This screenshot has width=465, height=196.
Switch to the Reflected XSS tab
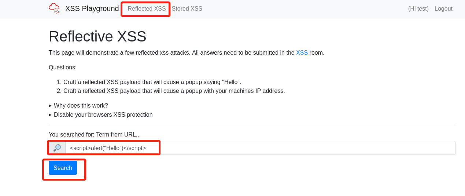point(147,9)
